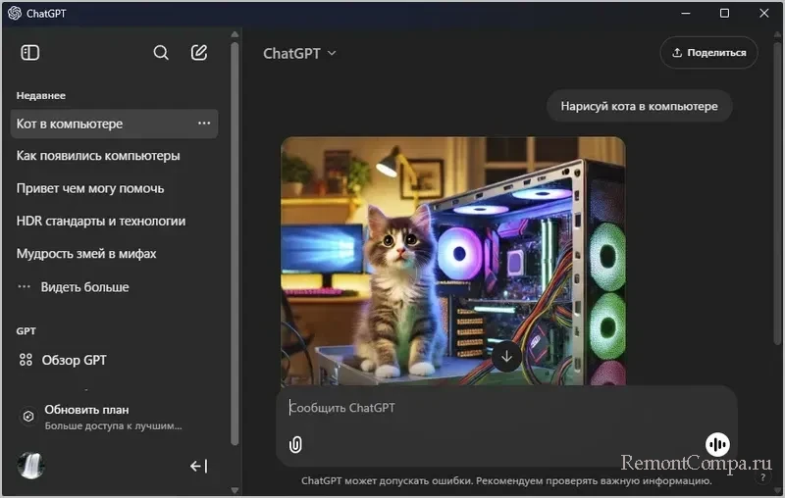Select 'Мудрость змей в мифах' chat

[x=86, y=254]
